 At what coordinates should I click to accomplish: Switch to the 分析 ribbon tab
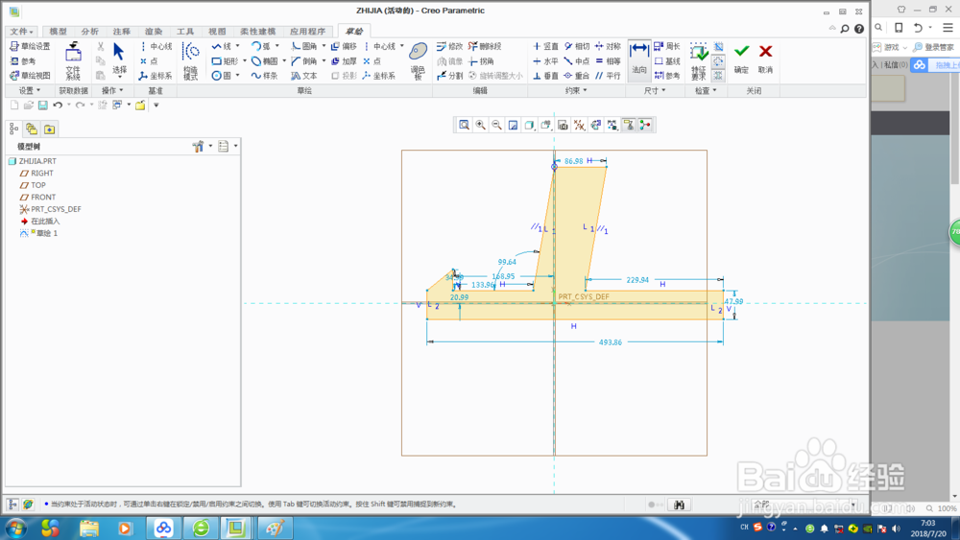(x=90, y=32)
